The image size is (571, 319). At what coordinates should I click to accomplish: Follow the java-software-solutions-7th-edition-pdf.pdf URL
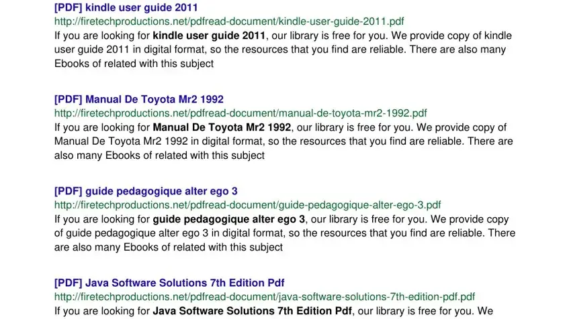point(265,297)
